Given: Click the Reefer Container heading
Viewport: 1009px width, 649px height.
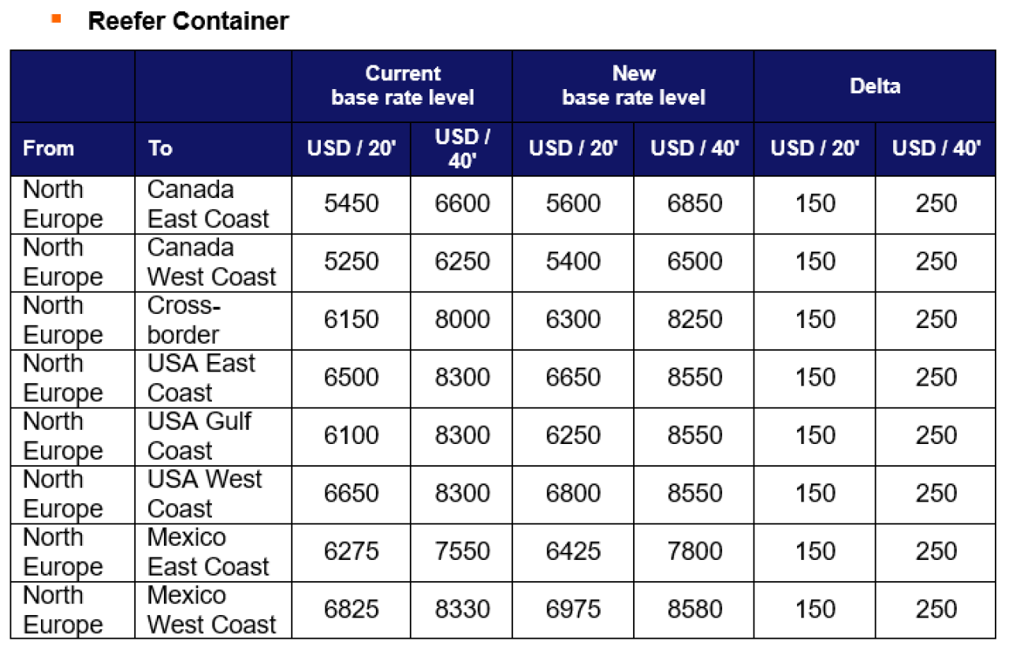Looking at the screenshot, I should tap(188, 21).
